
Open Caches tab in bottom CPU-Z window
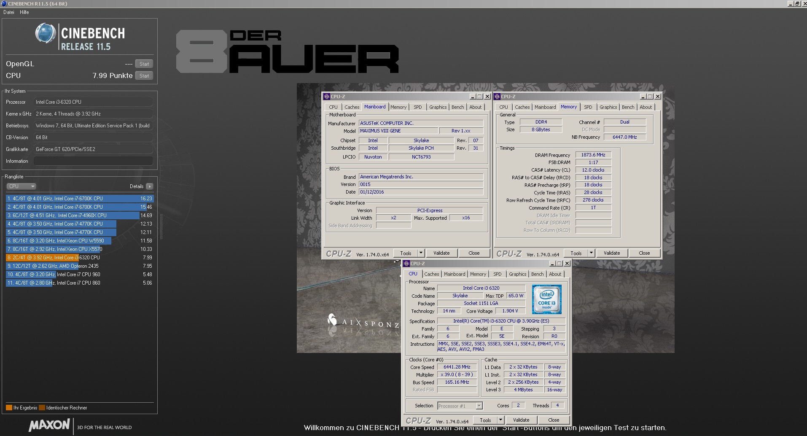(431, 274)
